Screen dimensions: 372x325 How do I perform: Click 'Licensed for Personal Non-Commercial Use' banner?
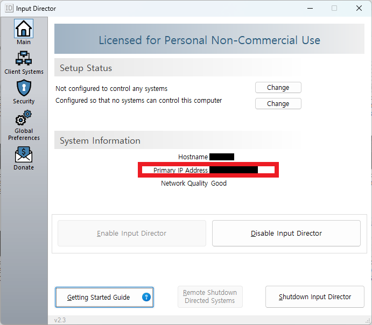coord(209,40)
